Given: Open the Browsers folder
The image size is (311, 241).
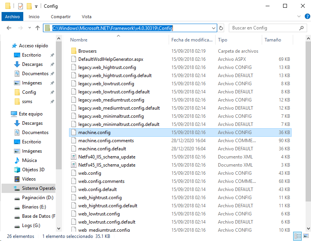Looking at the screenshot, I should [x=87, y=51].
